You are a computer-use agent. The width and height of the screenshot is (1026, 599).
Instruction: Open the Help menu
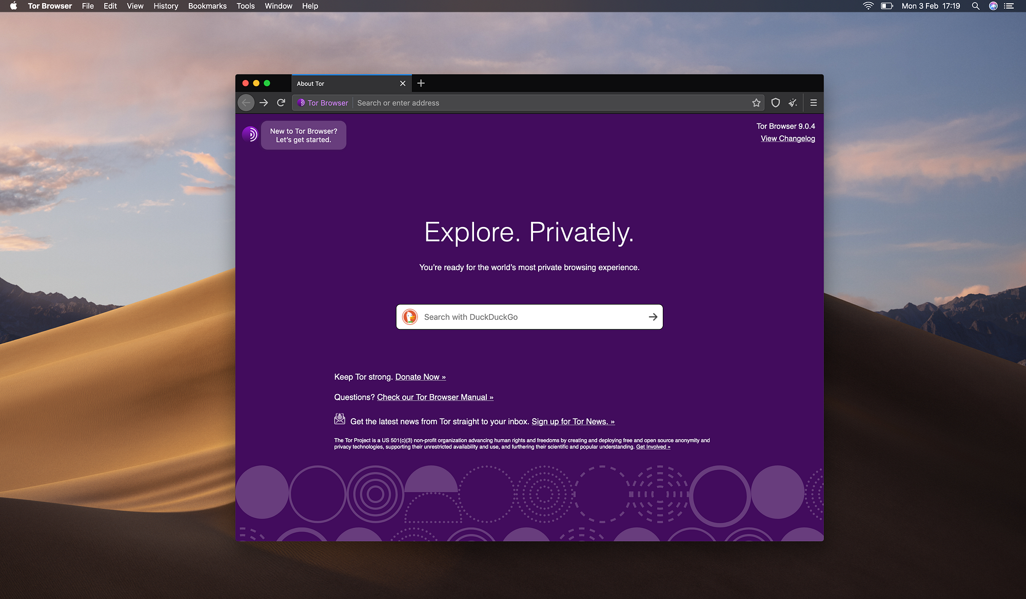click(310, 6)
